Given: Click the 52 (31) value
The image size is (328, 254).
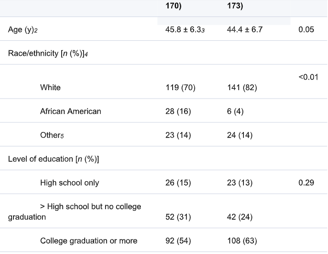Looking at the screenshot, I should click(x=178, y=217).
